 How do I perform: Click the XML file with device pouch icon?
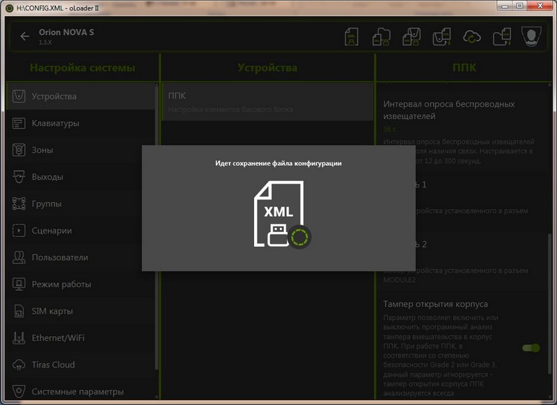(x=411, y=37)
